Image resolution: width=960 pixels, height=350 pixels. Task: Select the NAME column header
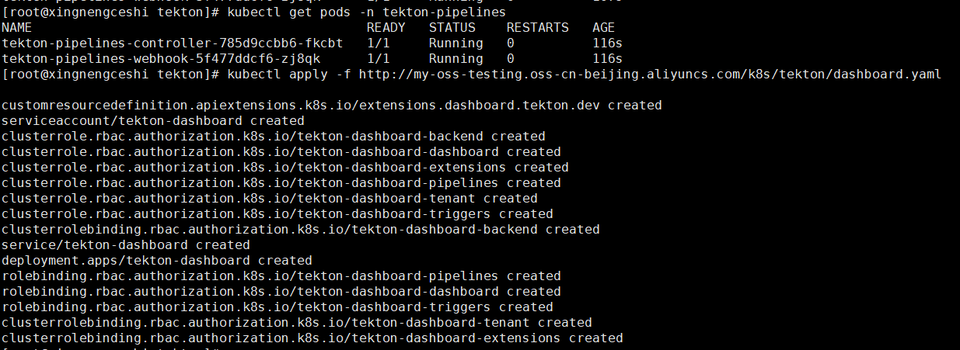tap(17, 28)
